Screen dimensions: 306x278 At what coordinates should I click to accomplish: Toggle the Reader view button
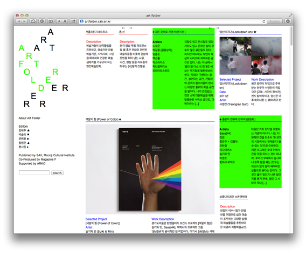(x=274, y=21)
